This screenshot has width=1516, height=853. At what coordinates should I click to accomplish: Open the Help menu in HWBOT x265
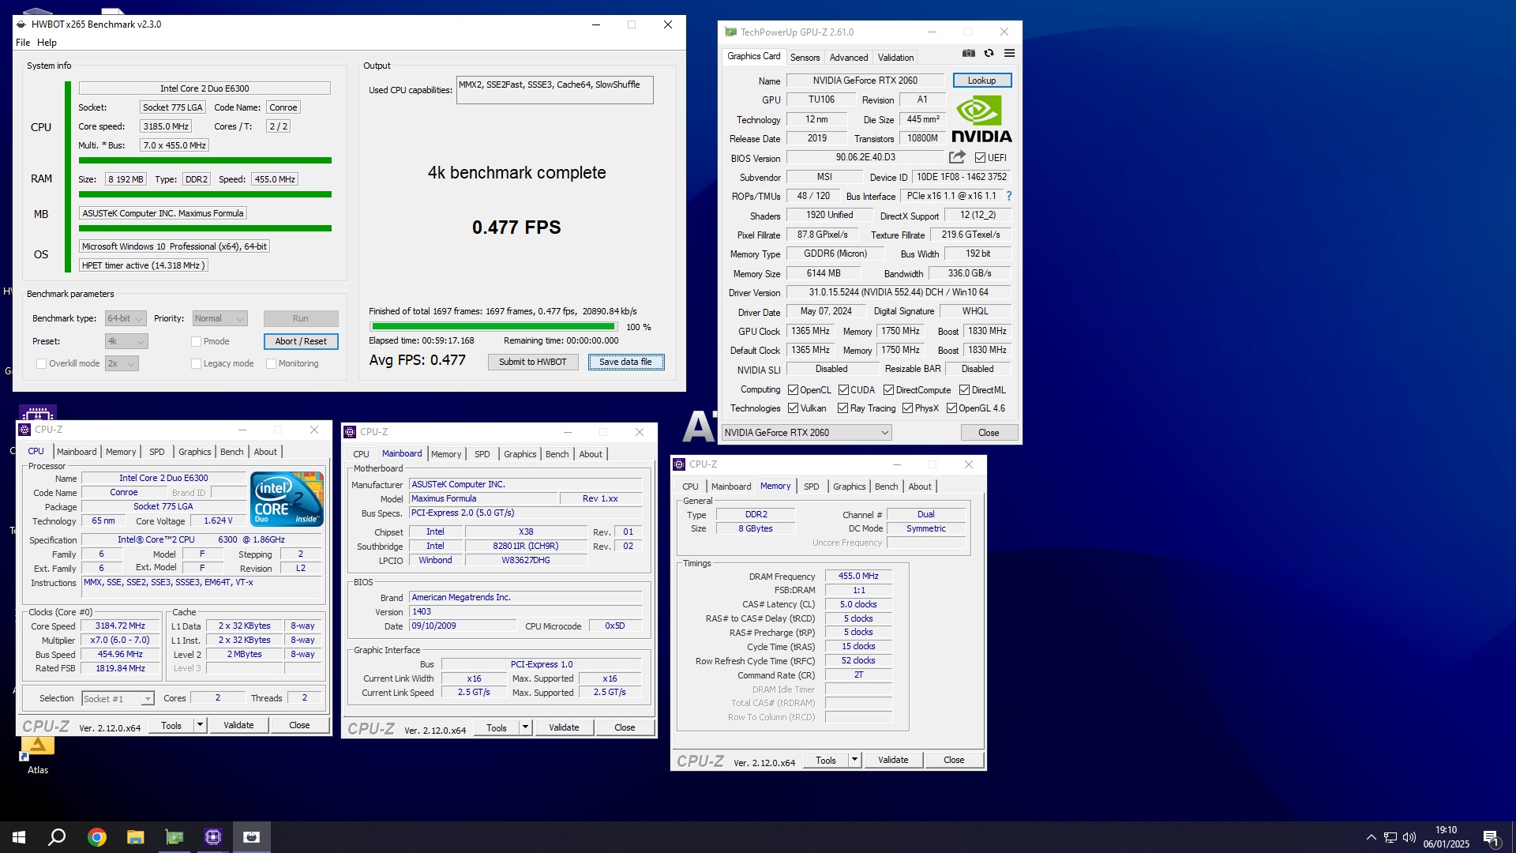47,43
